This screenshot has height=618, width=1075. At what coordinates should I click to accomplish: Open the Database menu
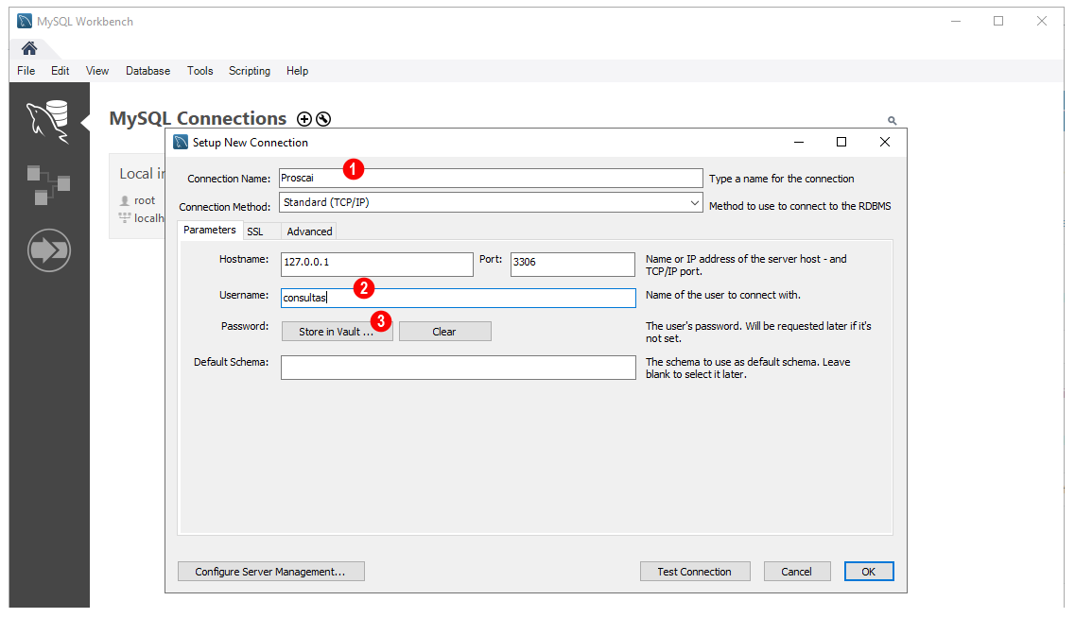pyautogui.click(x=147, y=71)
